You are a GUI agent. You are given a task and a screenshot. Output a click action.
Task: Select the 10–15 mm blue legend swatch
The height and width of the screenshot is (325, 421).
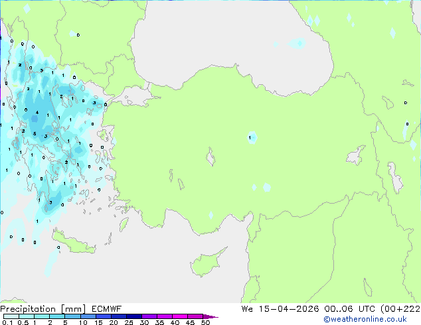pyautogui.click(x=88, y=316)
